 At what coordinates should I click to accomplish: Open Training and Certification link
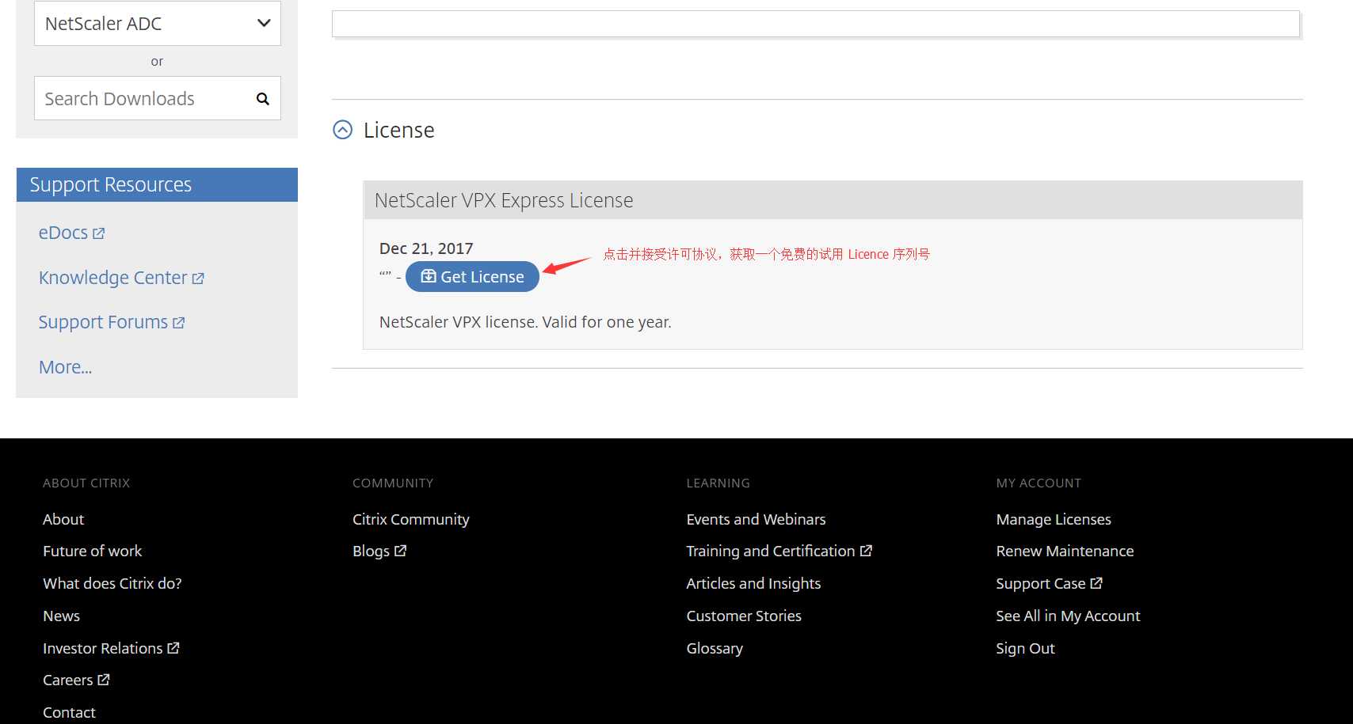(771, 551)
